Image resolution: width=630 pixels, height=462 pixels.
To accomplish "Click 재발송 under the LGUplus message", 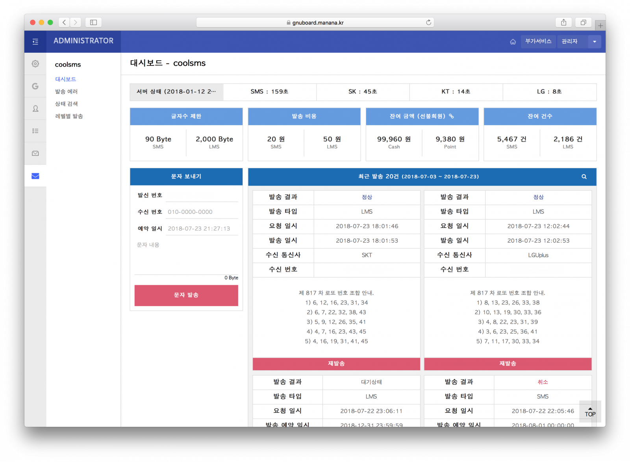I will (508, 364).
